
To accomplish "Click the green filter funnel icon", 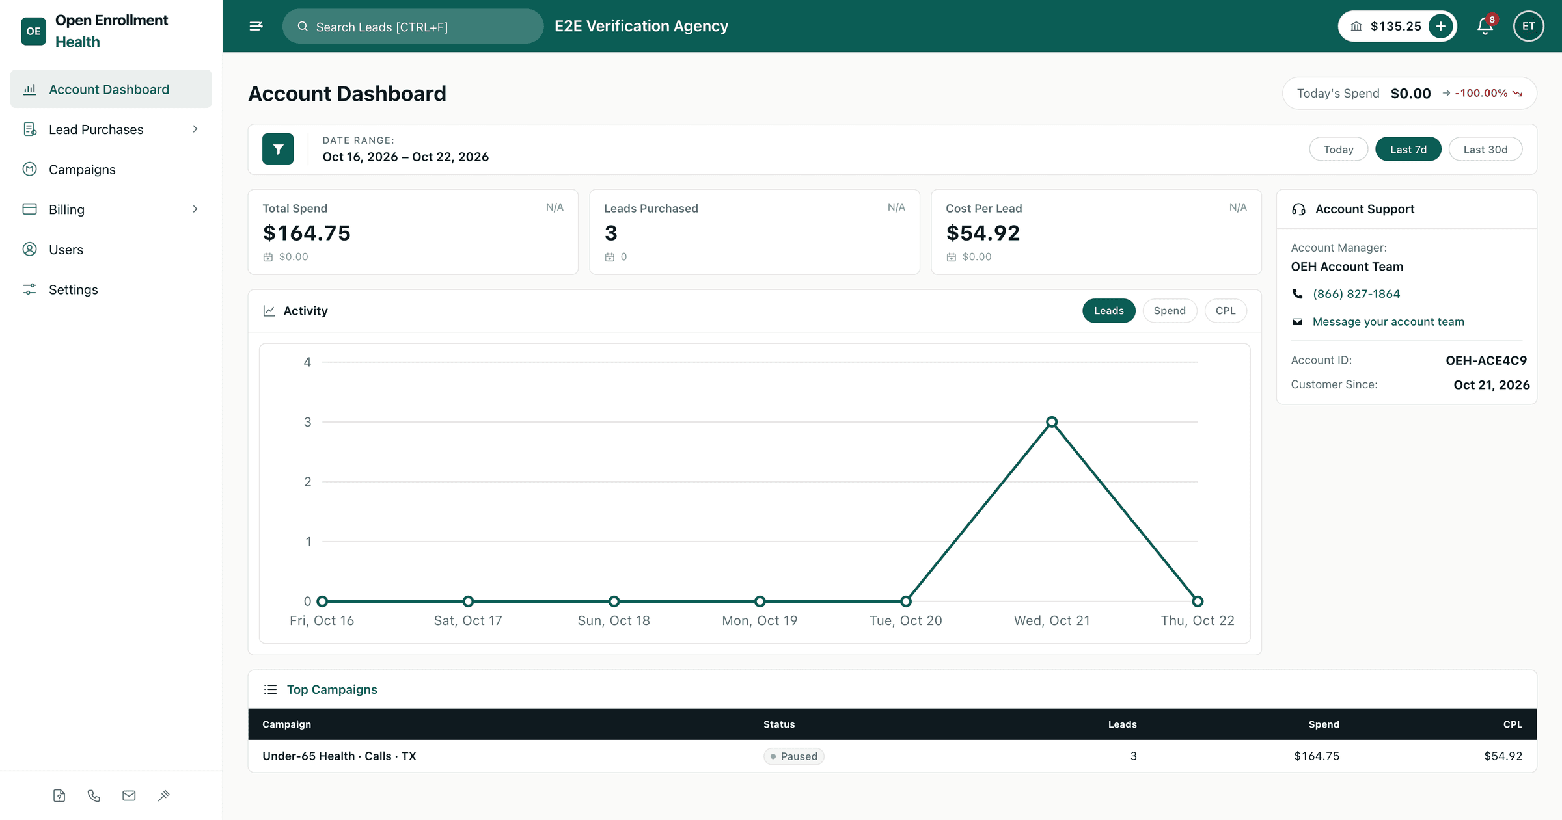I will pos(278,149).
